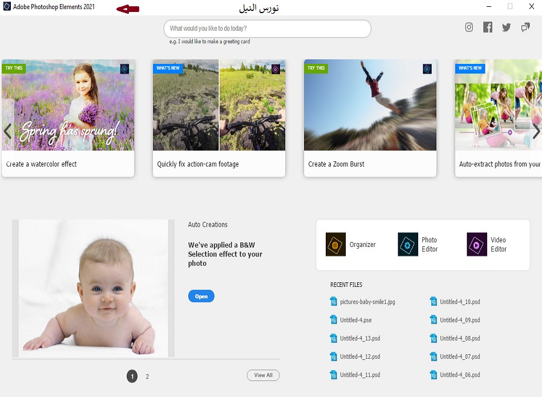
Task: Select Auto Creations page 1 indicator
Action: point(132,376)
